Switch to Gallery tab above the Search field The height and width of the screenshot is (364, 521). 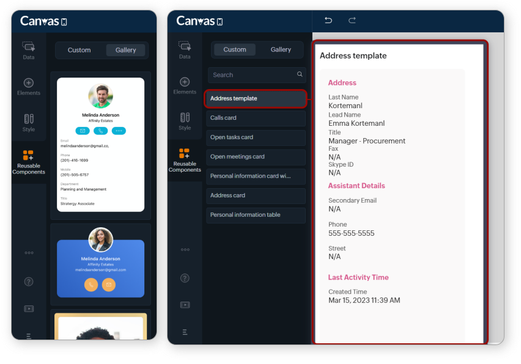[x=281, y=49]
